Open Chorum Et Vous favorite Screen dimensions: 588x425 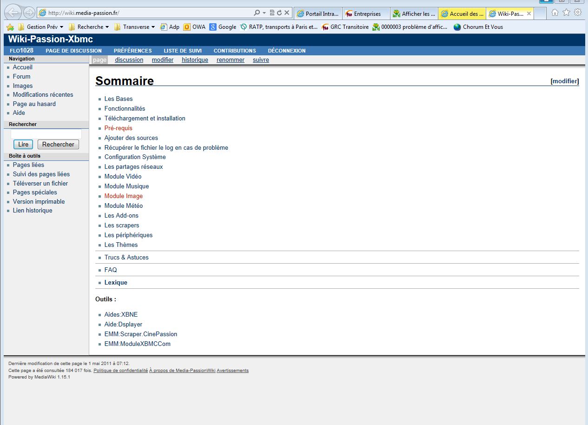[478, 27]
